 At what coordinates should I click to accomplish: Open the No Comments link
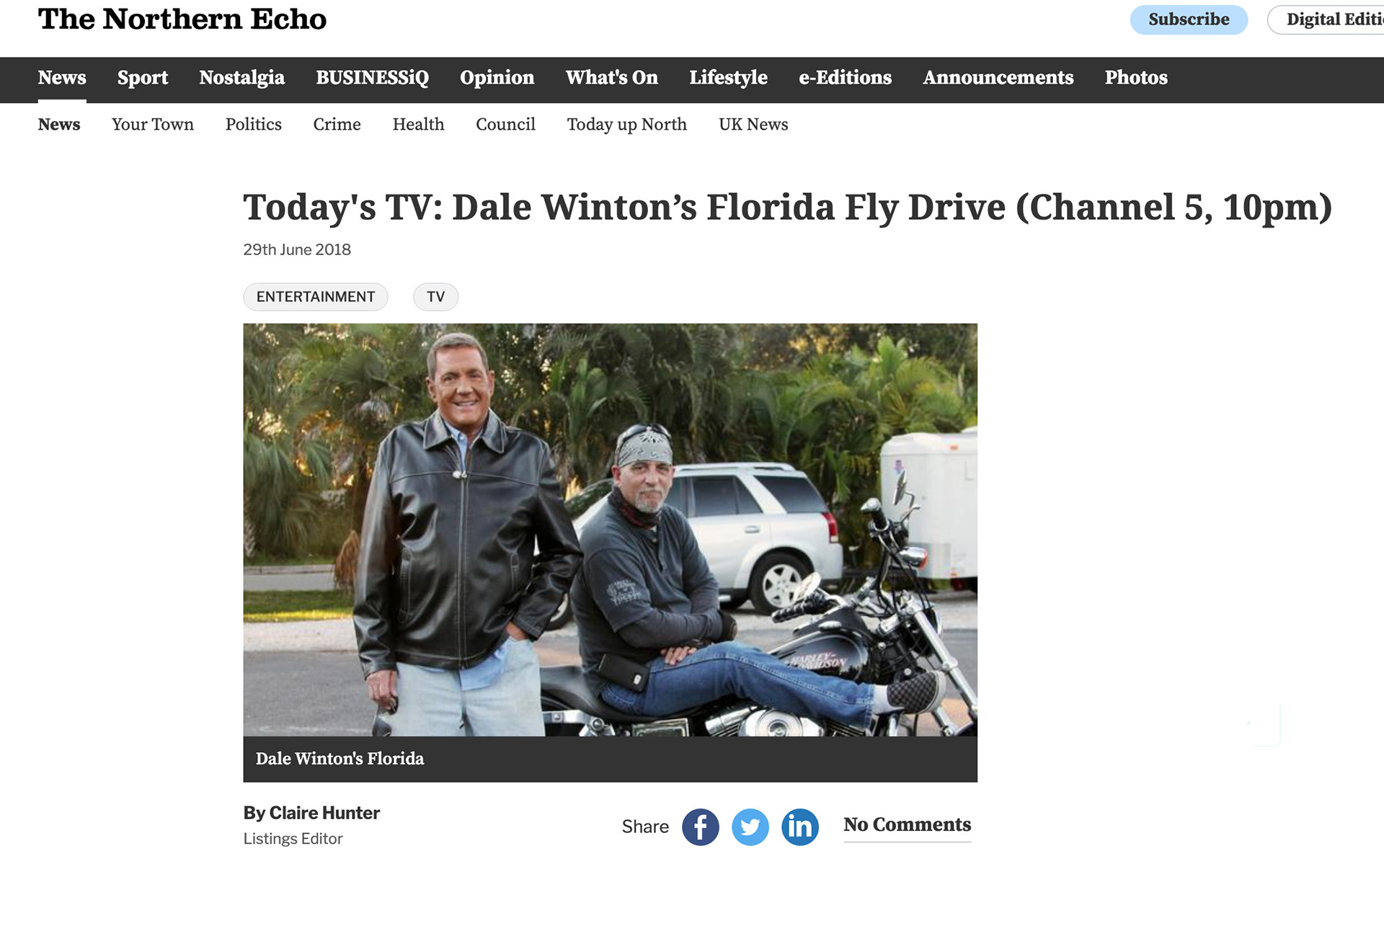pos(908,825)
